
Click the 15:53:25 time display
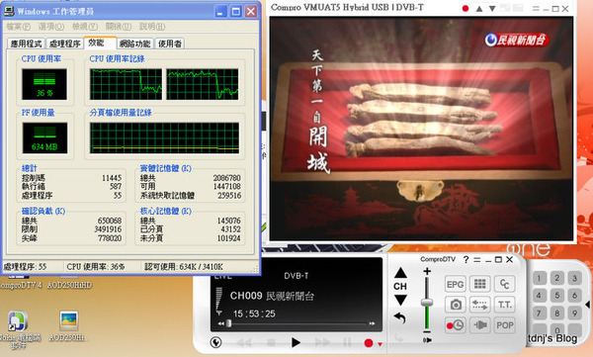click(254, 313)
